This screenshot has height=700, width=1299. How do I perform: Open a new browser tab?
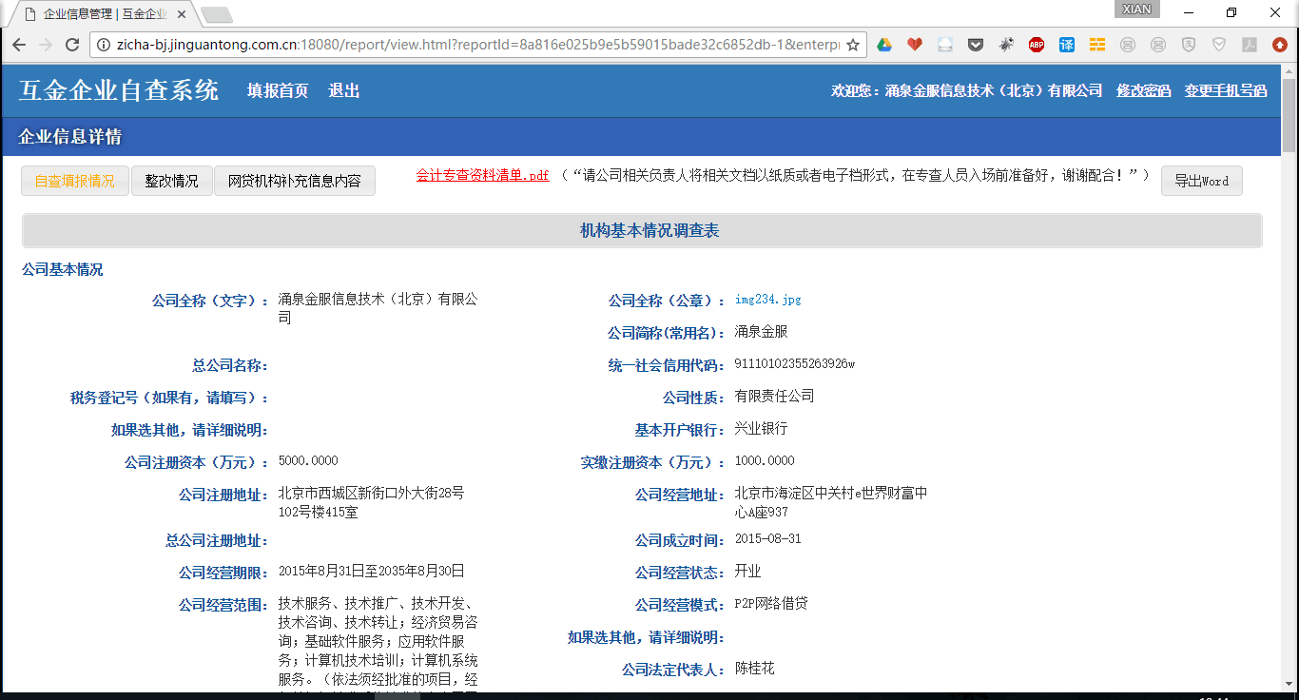(x=217, y=15)
